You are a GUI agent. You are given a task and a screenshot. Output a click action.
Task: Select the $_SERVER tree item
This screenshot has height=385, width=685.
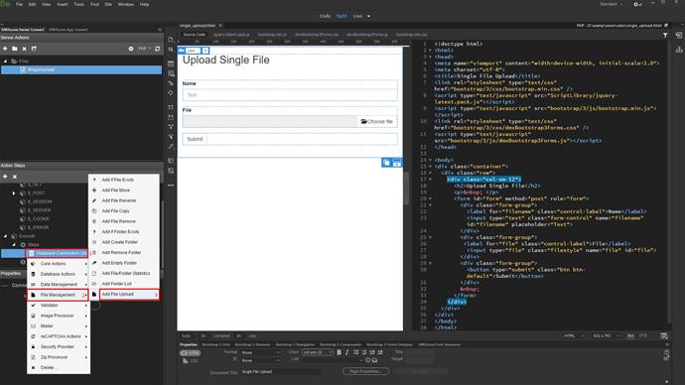click(x=39, y=210)
